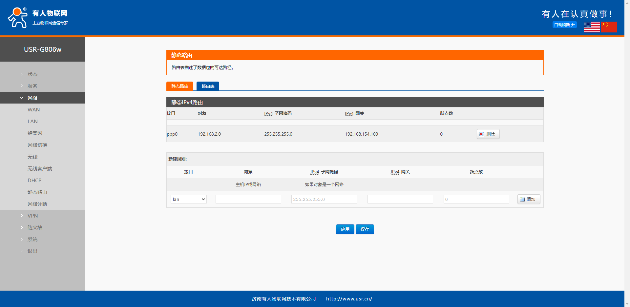Expand the VPN sidebar section
The image size is (630, 307).
[x=32, y=216]
